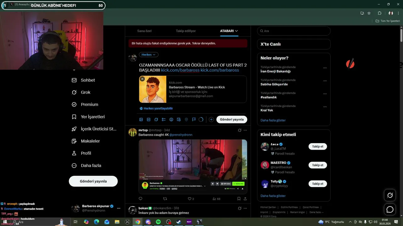Screen dimensions: 403x226
Task: Click the sidebar Gönderi yayınla button
Action: 93,181
